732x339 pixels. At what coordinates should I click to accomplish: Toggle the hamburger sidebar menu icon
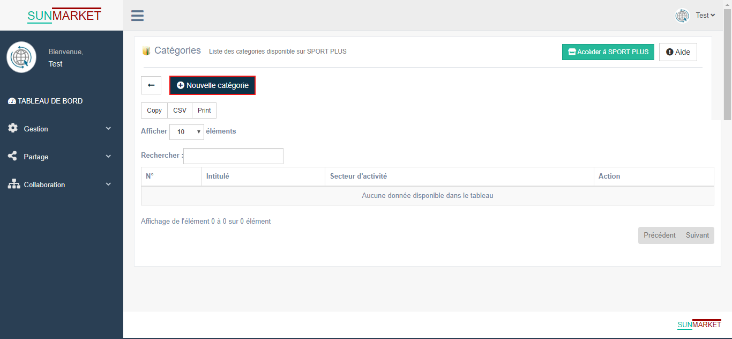click(x=137, y=16)
